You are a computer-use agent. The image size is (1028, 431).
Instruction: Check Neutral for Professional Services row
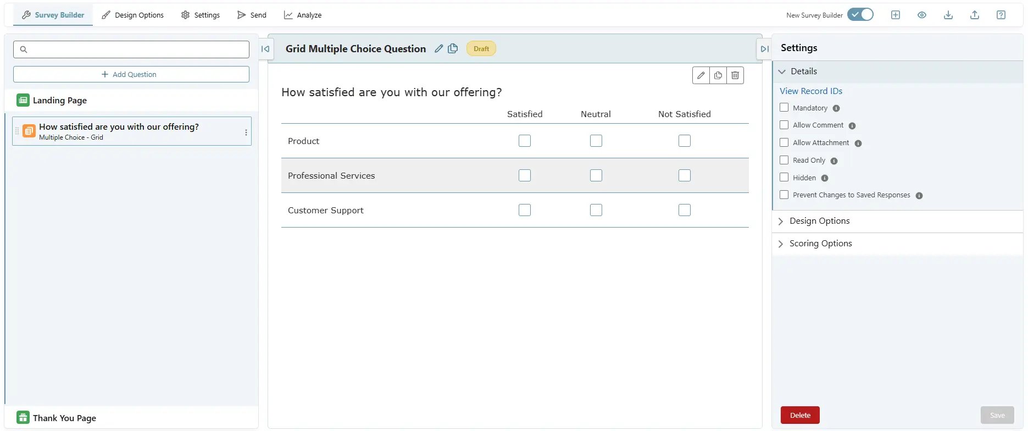[x=596, y=175]
